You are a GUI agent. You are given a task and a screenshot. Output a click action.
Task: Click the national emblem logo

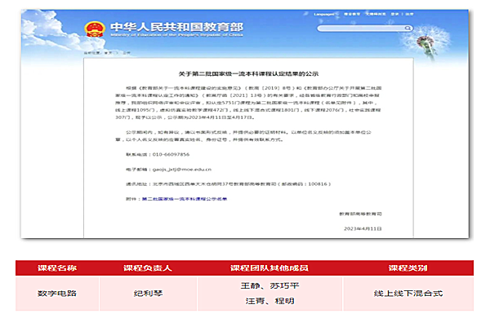[x=95, y=29]
